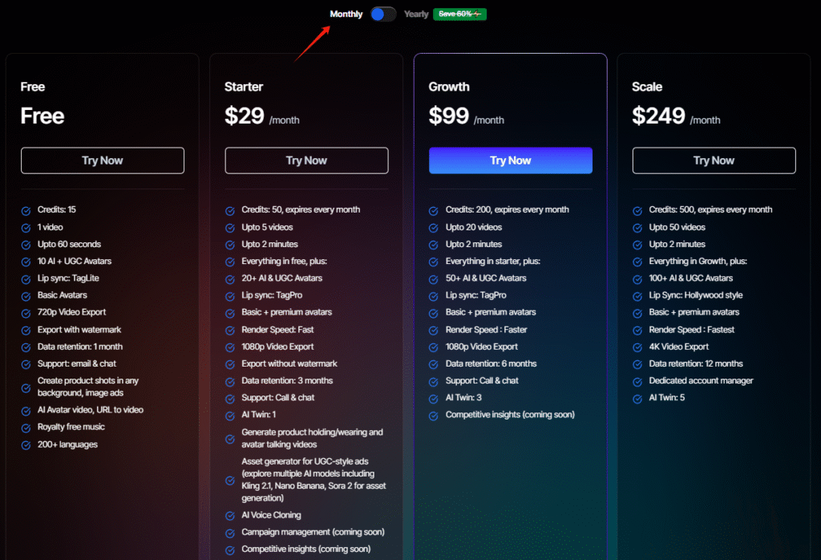This screenshot has width=821, height=560.
Task: Click the checkmark beside Credits: 15
Action: 25,209
